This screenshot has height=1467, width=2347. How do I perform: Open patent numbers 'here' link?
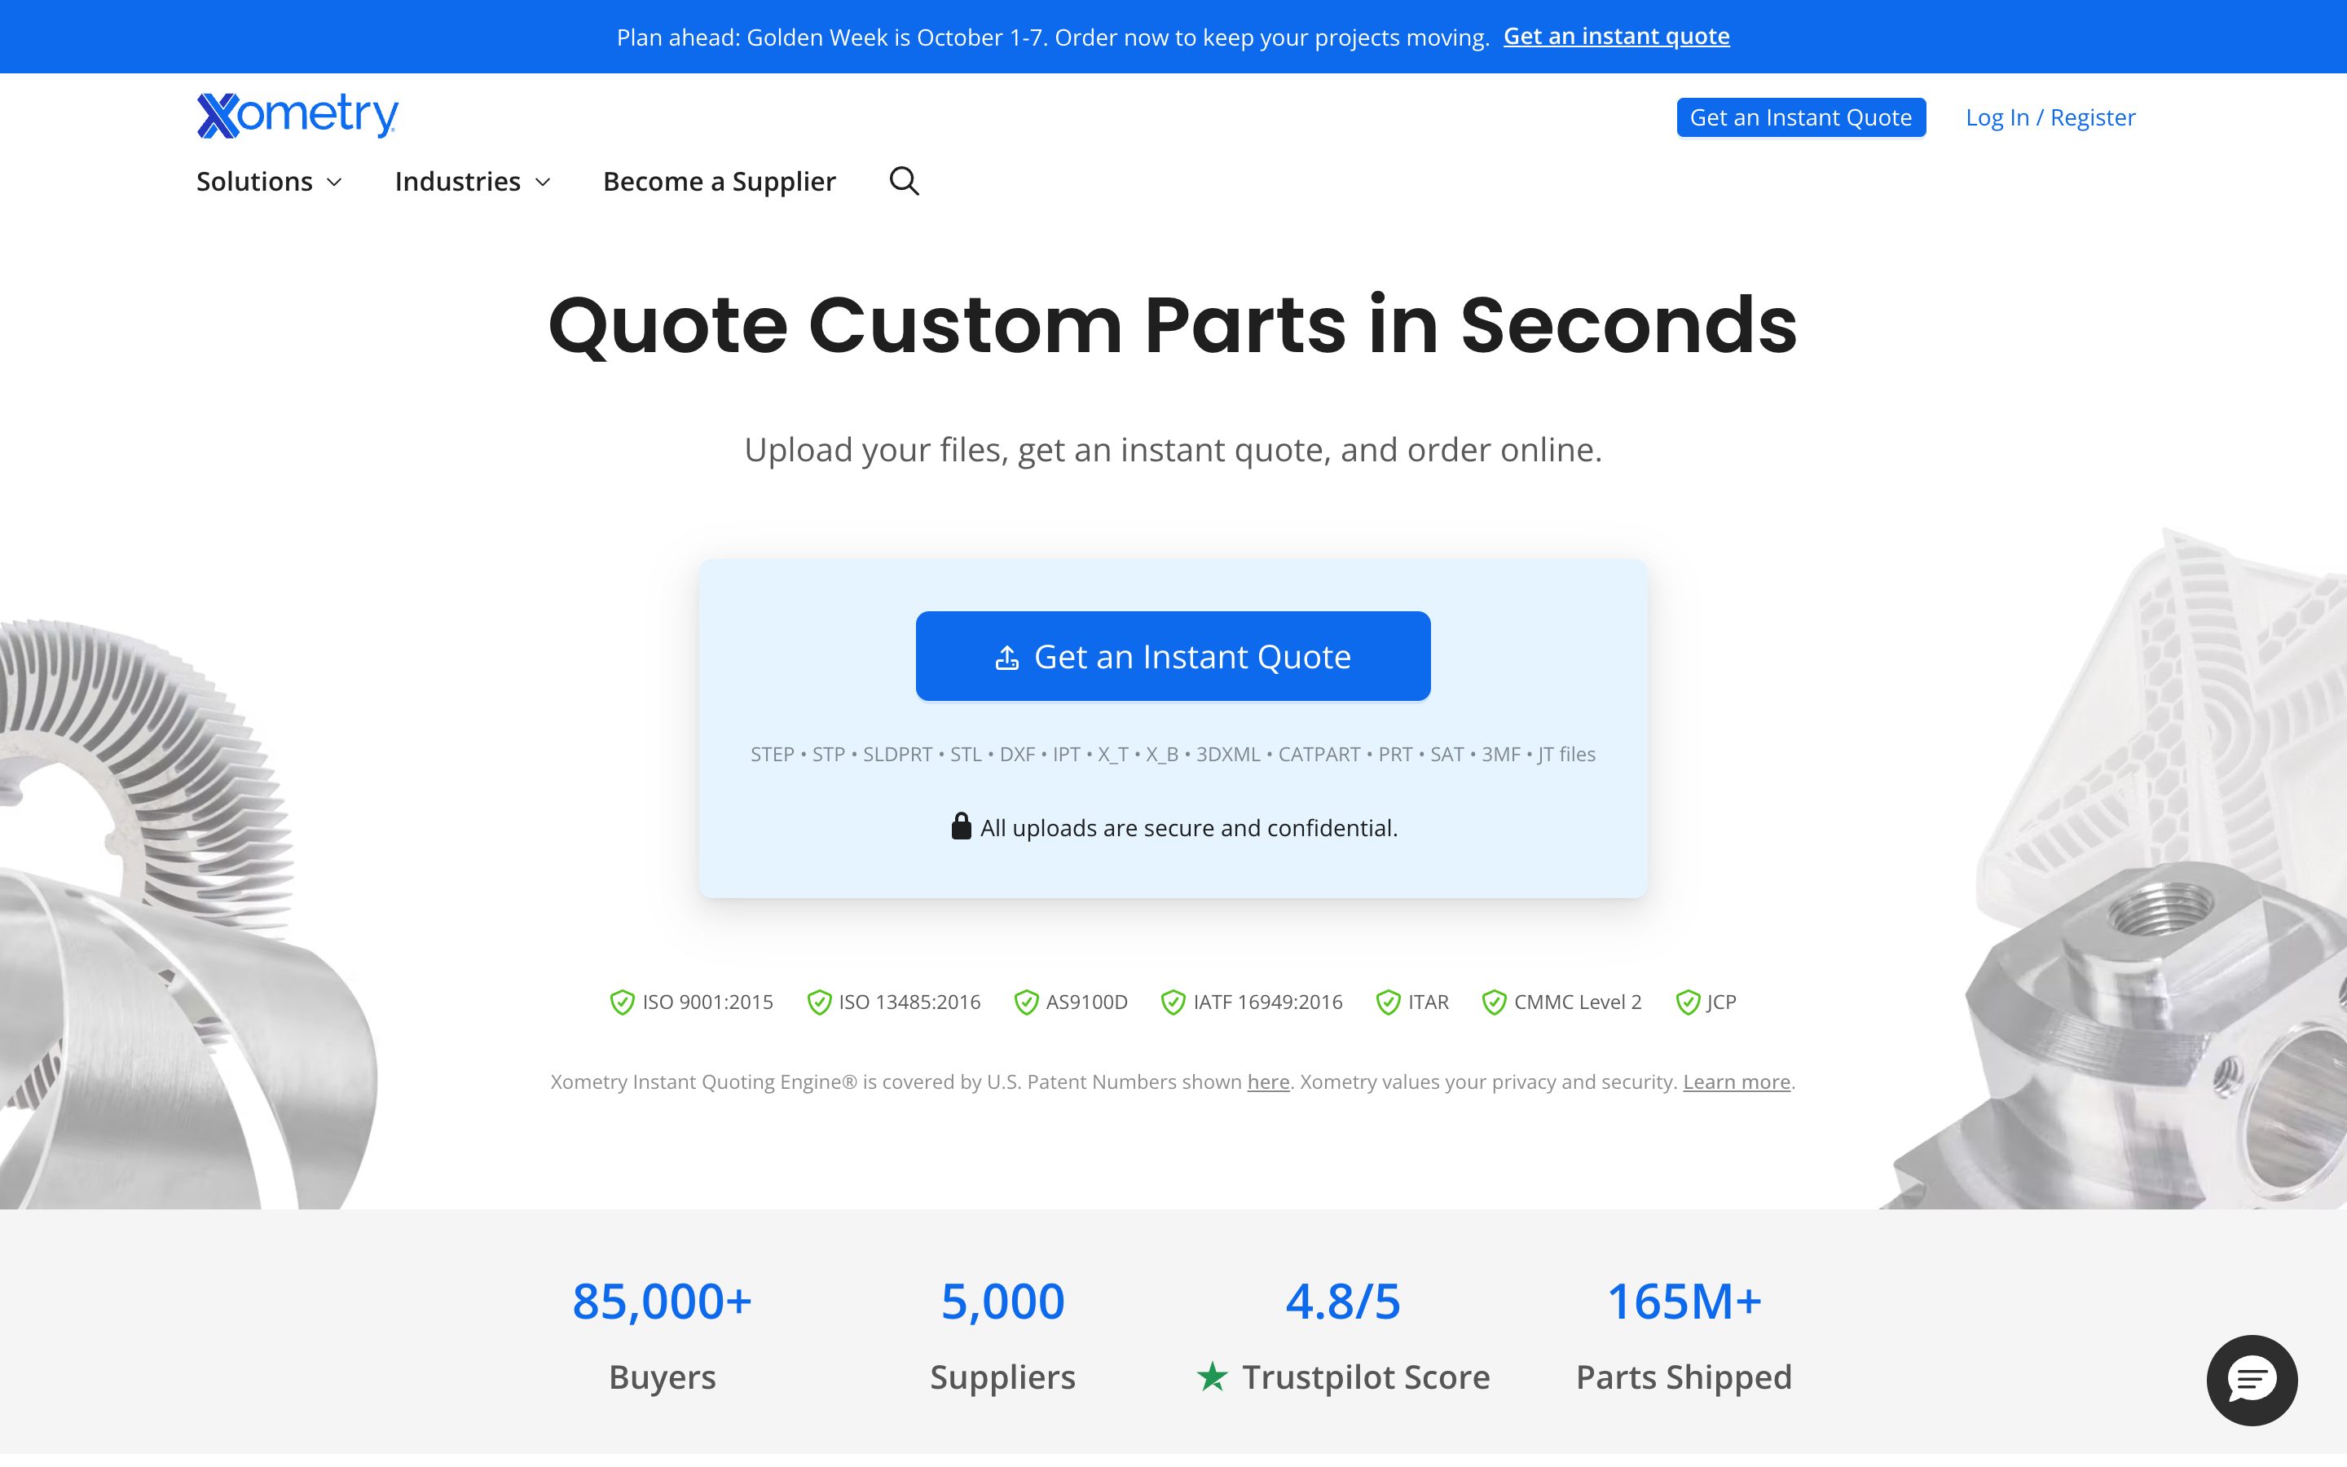point(1267,1082)
